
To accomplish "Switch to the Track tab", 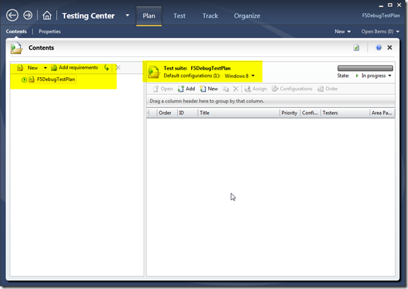I will click(210, 16).
